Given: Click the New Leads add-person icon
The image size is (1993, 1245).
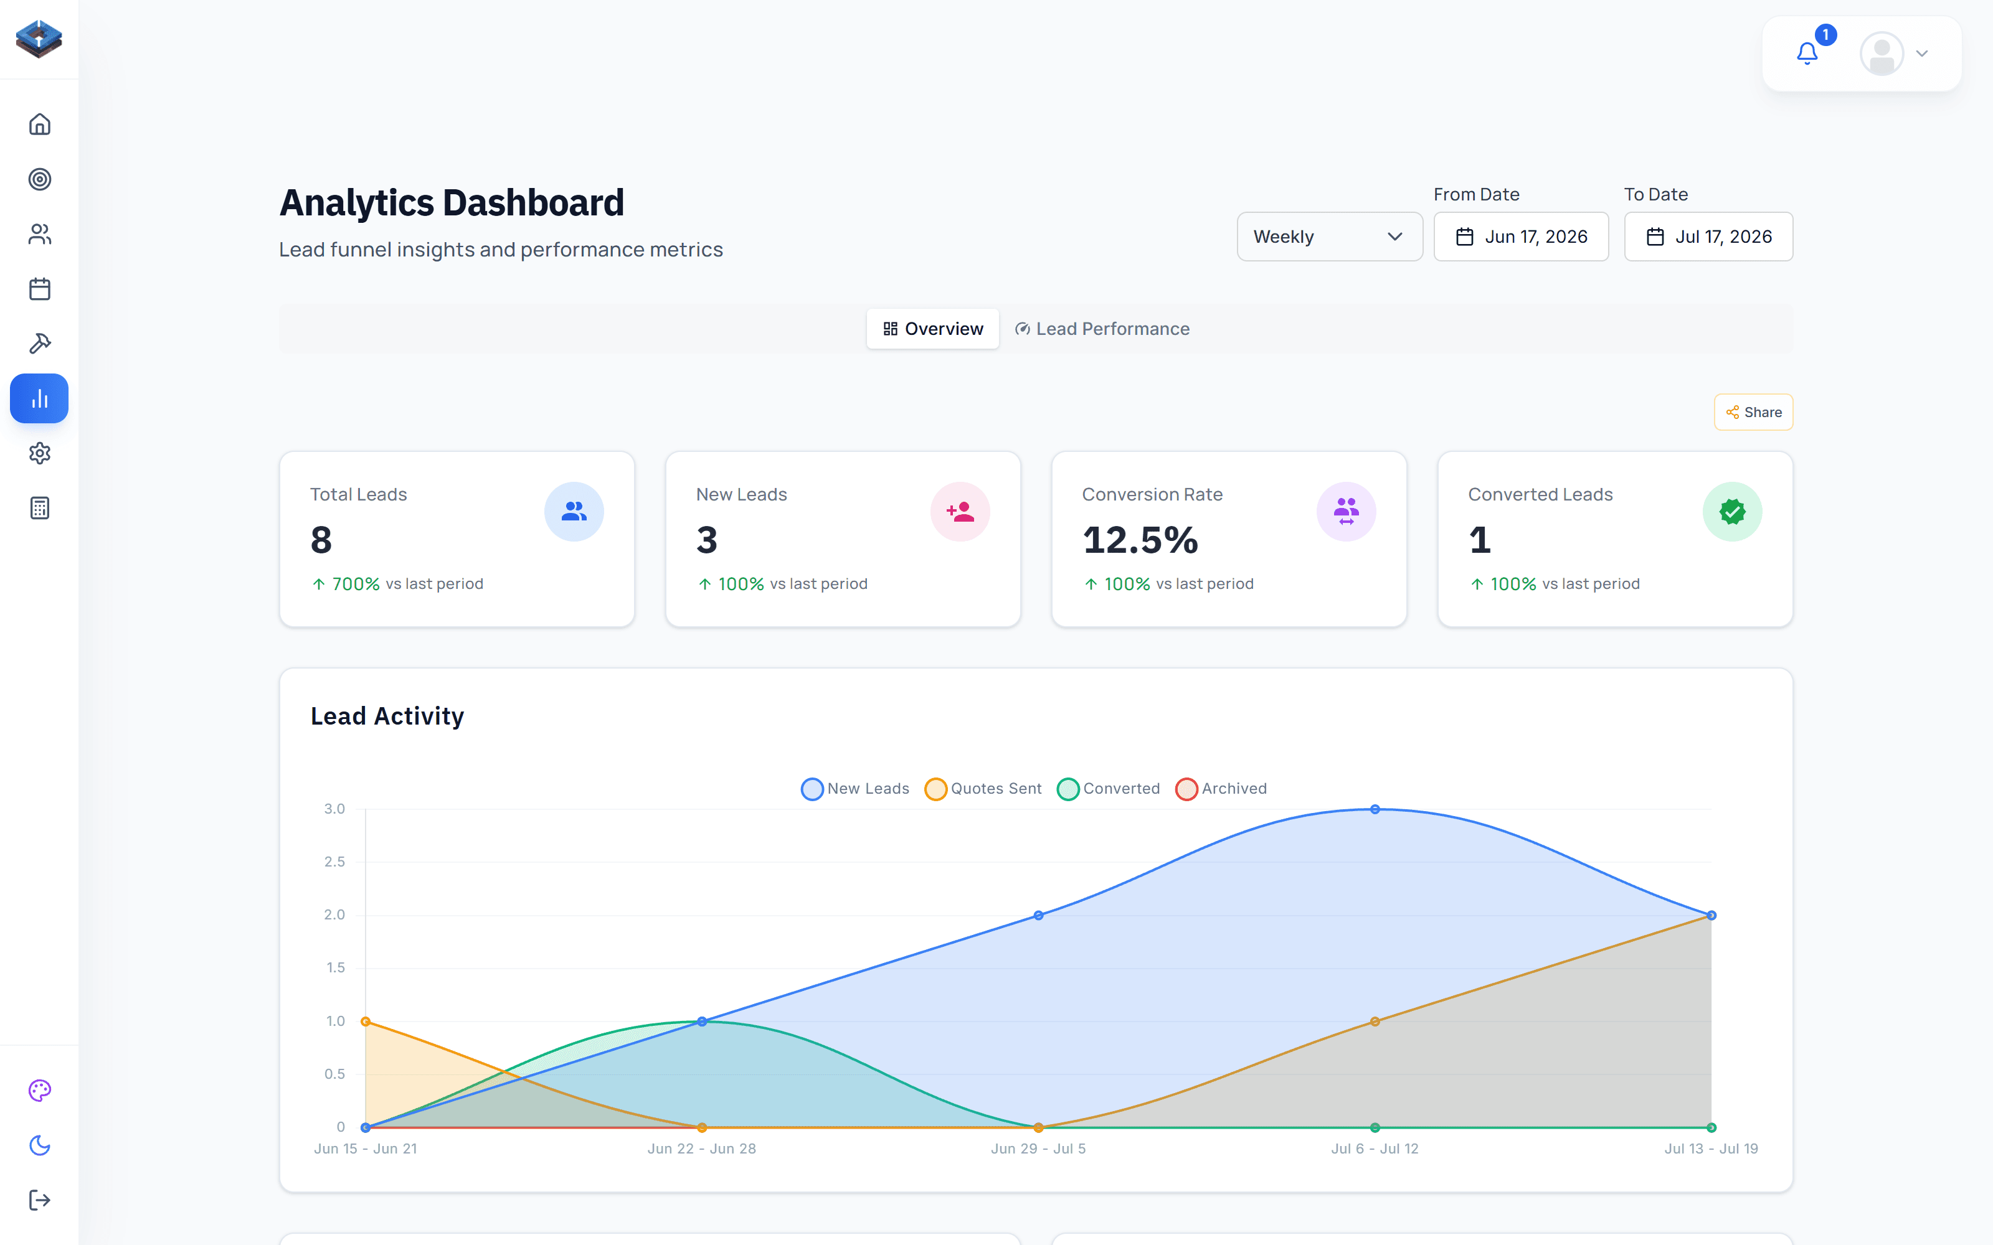Looking at the screenshot, I should 960,511.
